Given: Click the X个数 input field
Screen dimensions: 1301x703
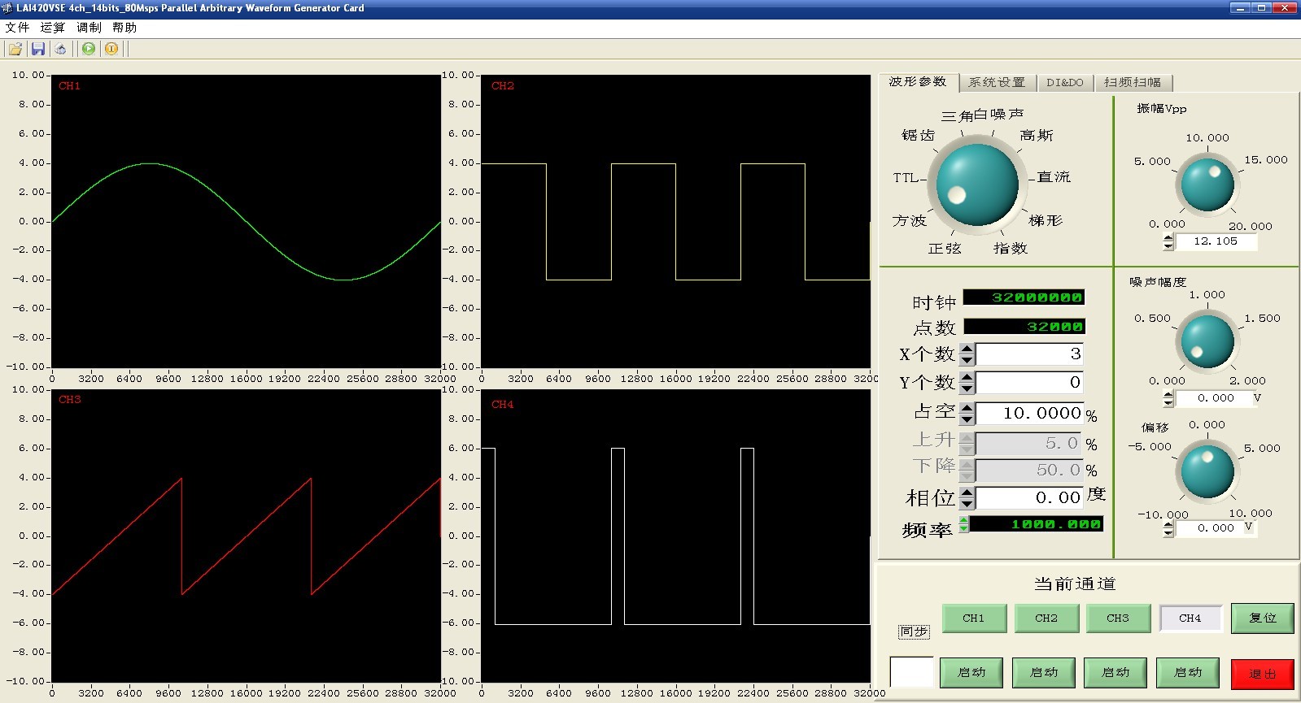Looking at the screenshot, I should [1030, 354].
